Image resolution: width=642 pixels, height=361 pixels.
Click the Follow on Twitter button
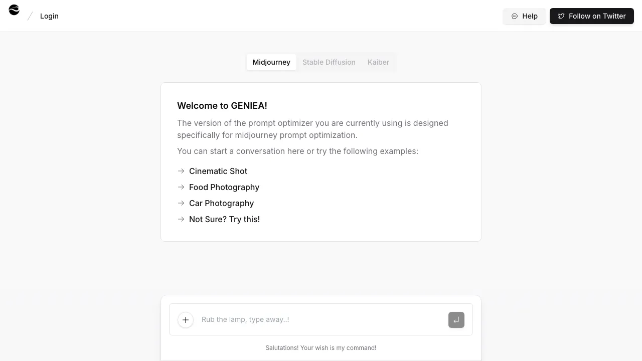click(x=592, y=16)
